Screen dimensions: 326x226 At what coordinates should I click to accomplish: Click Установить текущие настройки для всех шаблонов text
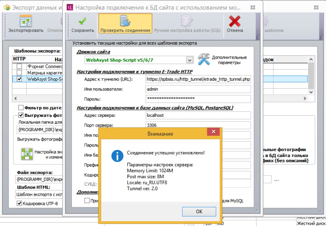point(134,43)
